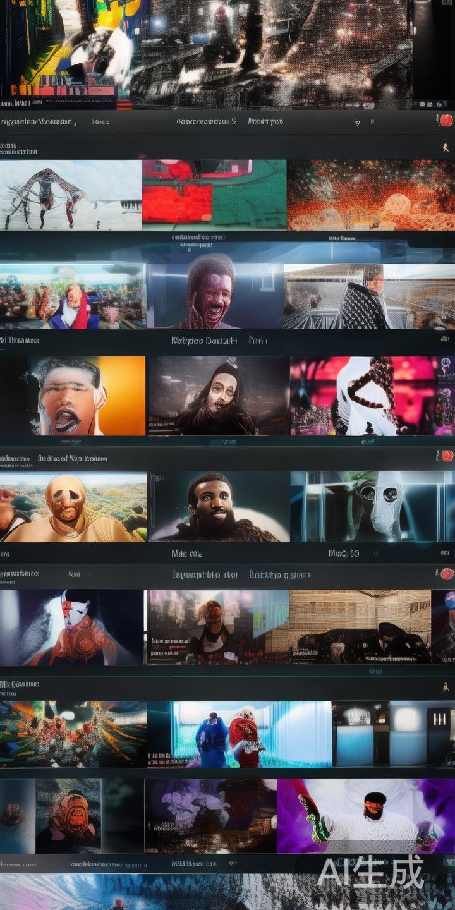The height and width of the screenshot is (910, 455).
Task: Click the heart icon in the top header row
Action: (357, 122)
